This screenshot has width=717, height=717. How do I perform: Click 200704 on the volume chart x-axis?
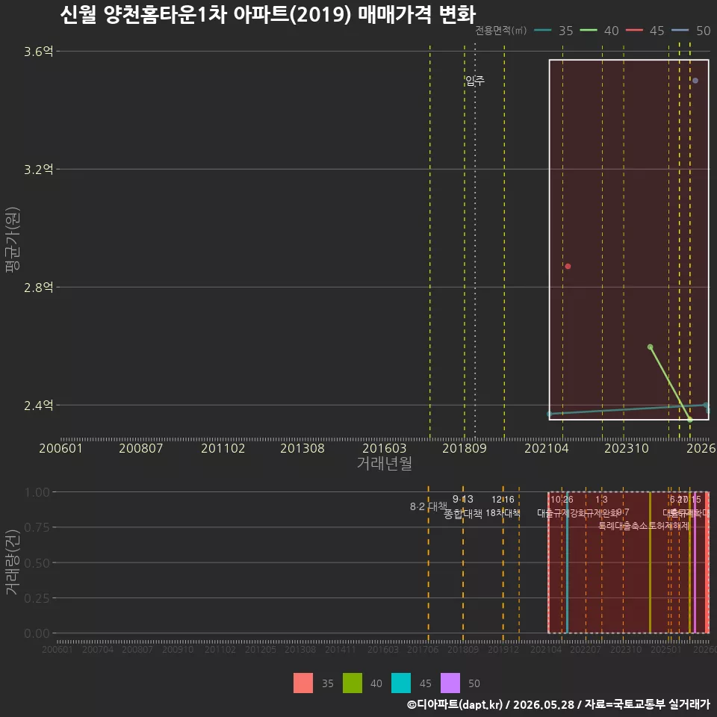[97, 649]
